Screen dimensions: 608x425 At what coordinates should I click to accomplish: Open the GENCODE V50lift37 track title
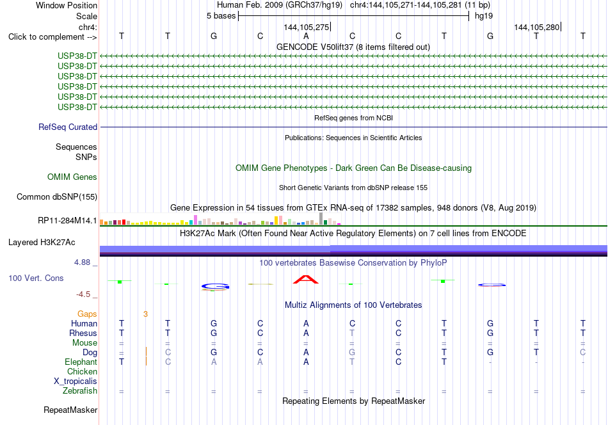[353, 47]
